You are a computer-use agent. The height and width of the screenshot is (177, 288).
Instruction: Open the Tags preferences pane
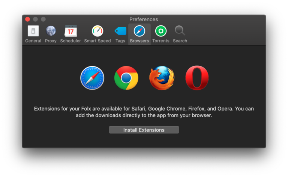pos(120,31)
